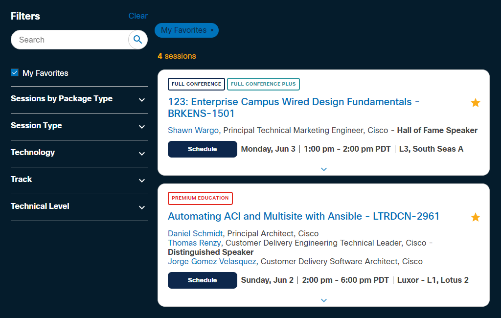Click 'Hall of Fame Speaker' label
This screenshot has width=501, height=318.
coord(437,131)
